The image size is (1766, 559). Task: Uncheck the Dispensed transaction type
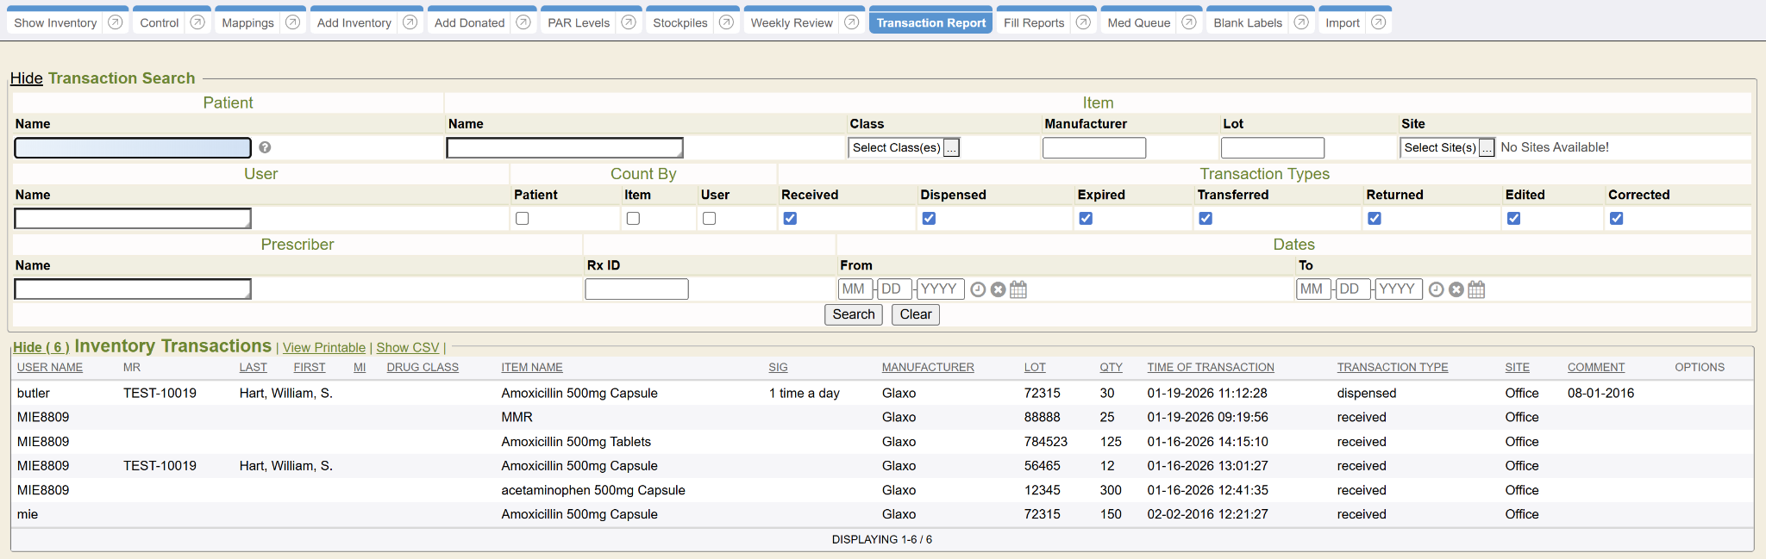pos(929,219)
